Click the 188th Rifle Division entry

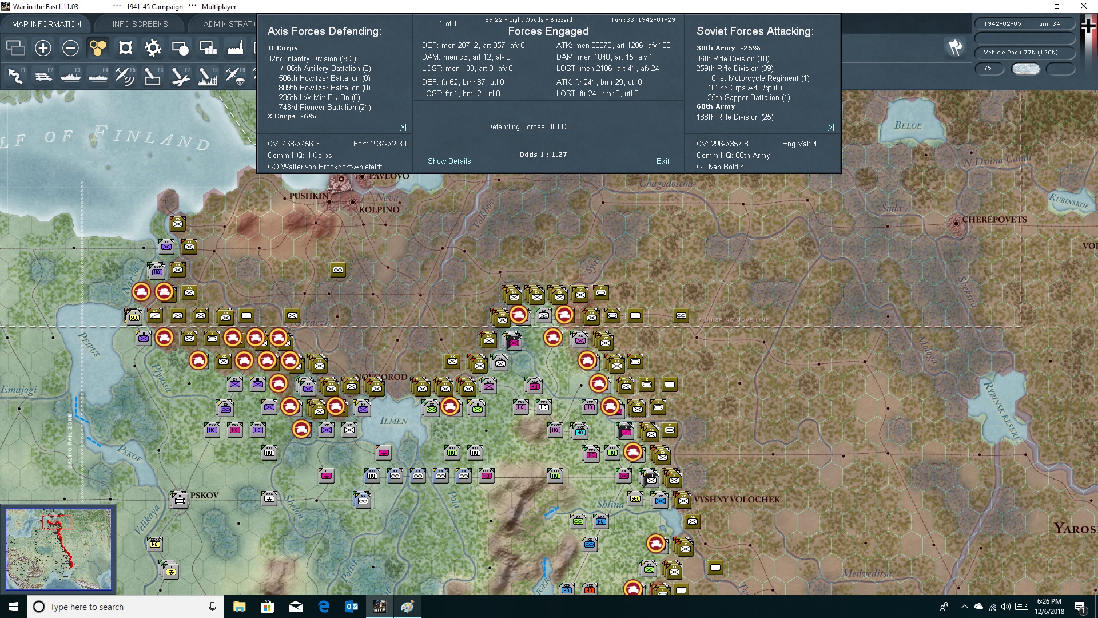(x=735, y=117)
